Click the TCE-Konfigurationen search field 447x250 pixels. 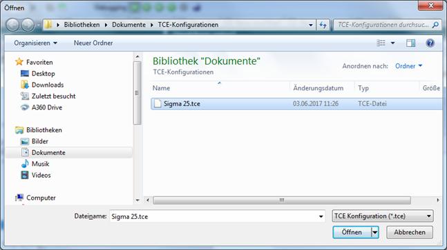click(383, 25)
